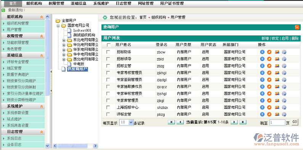Click green 最新通知 notification icon
The height and width of the screenshot is (150, 303).
pyautogui.click(x=3, y=10)
